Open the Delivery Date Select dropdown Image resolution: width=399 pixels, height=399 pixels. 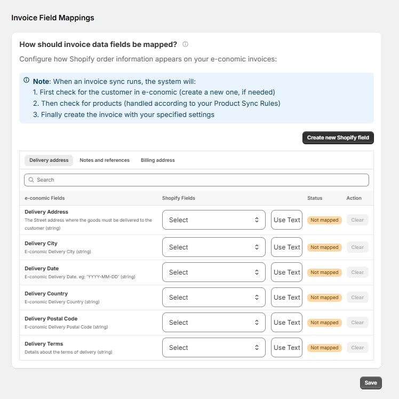pos(214,272)
